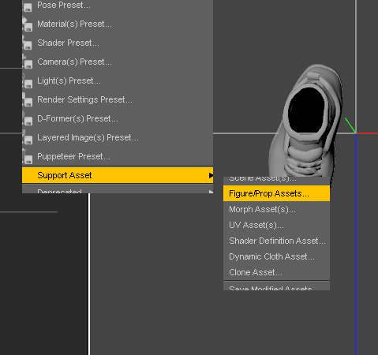
Task: Expand the Support Asset submenu arrow
Action: (211, 175)
